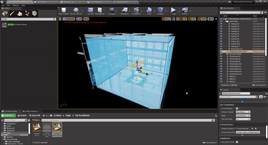The image size is (268, 145).
Task: Open the Shape dropdown showing Oriented Box
Action: (x=243, y=115)
